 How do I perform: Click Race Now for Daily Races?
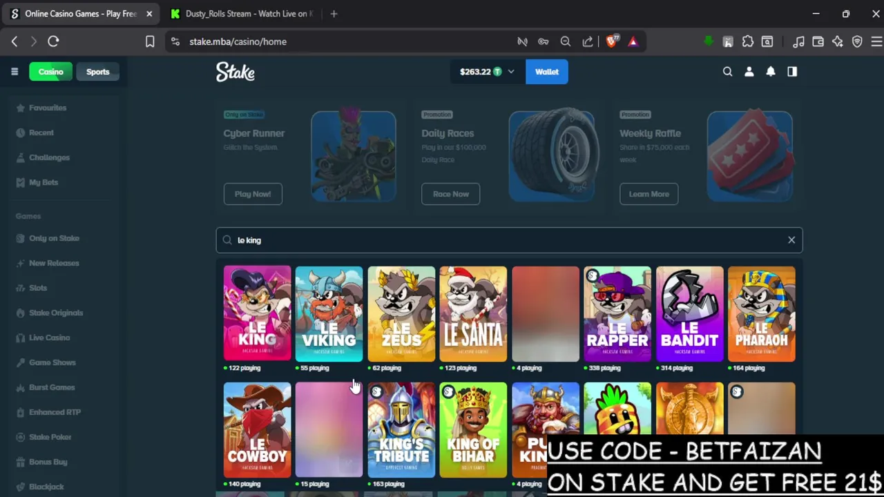coord(451,194)
